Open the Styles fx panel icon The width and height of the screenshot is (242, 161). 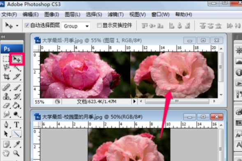click(239, 135)
